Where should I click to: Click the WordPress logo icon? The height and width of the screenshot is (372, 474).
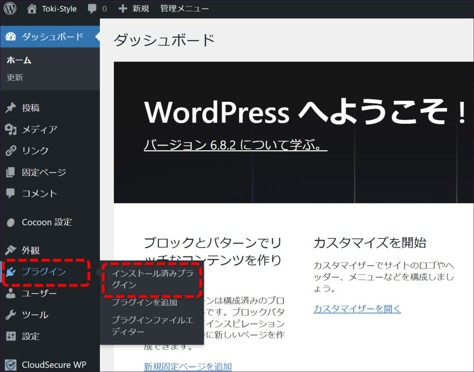(10, 9)
